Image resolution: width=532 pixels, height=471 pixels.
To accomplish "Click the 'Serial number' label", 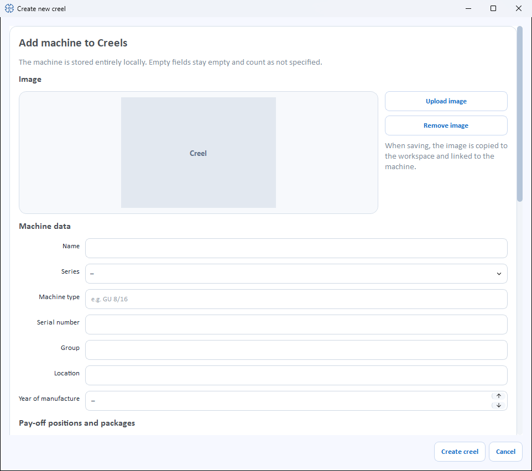I will point(58,322).
